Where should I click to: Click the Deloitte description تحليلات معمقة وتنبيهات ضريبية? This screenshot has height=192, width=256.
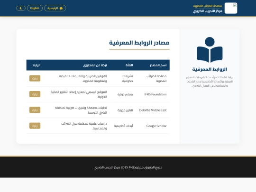click(81, 110)
